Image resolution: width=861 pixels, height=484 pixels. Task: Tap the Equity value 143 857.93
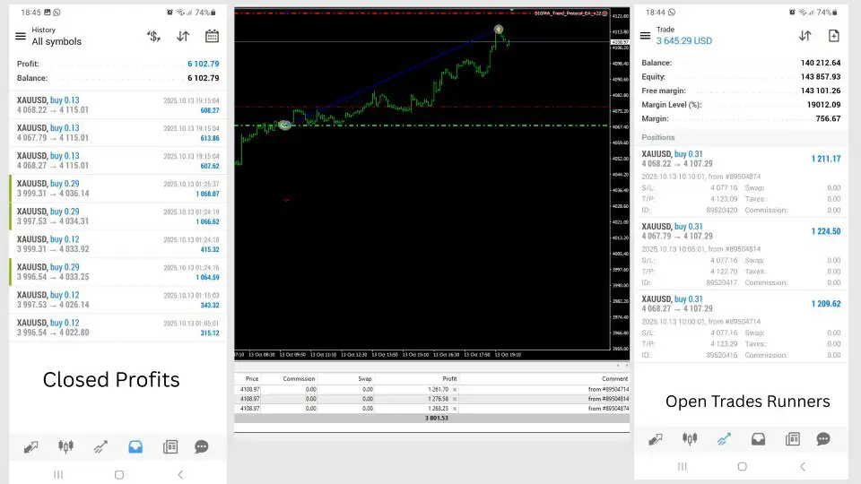click(821, 77)
